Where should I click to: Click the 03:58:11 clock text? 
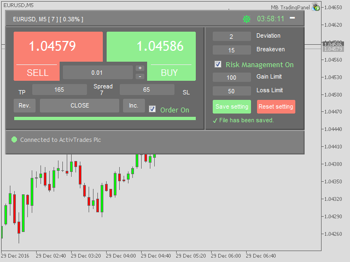[x=271, y=19]
